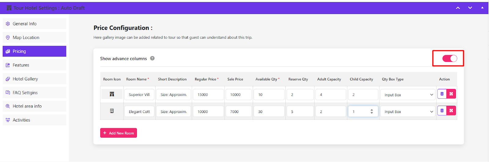The width and height of the screenshot is (489, 162).
Task: Delete the Superior Villa room row
Action: coord(442,94)
